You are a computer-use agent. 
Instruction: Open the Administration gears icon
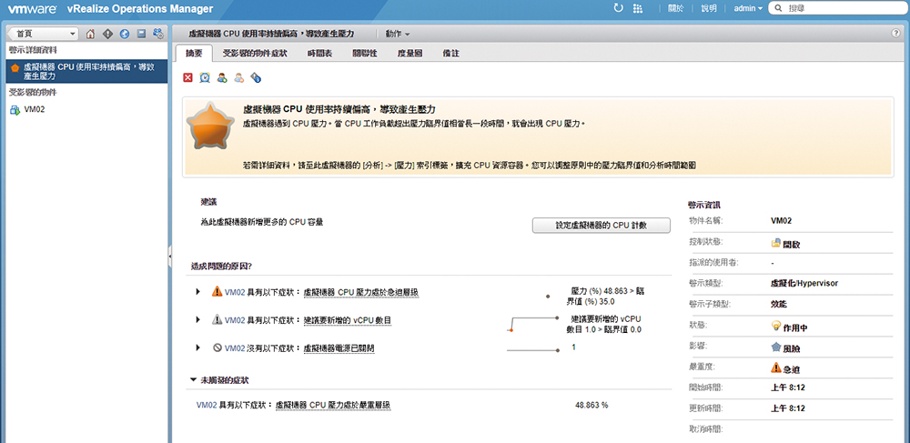[157, 34]
